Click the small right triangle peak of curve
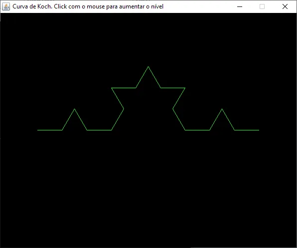Screen dimensions: 297x248 (222, 109)
